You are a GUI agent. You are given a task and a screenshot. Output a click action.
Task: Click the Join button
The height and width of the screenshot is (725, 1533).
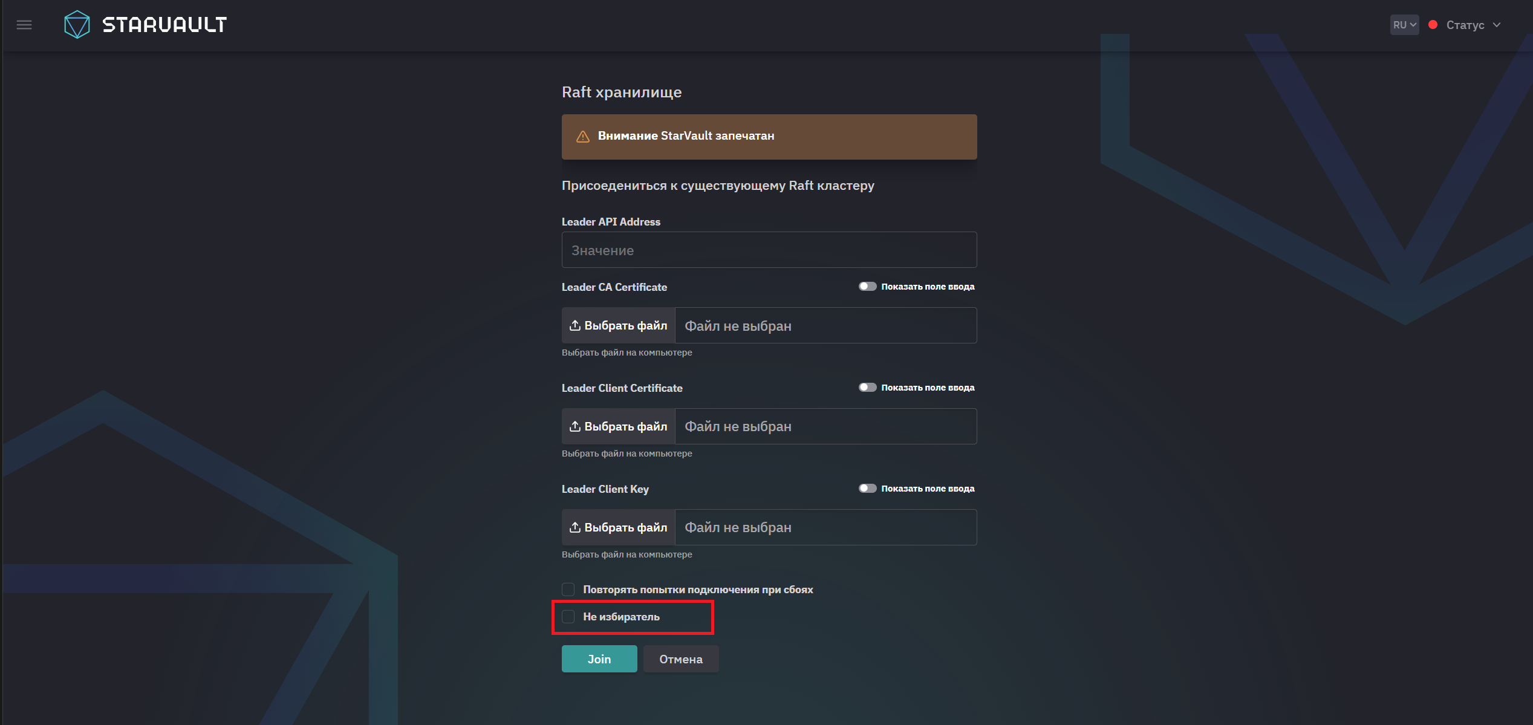tap(599, 659)
